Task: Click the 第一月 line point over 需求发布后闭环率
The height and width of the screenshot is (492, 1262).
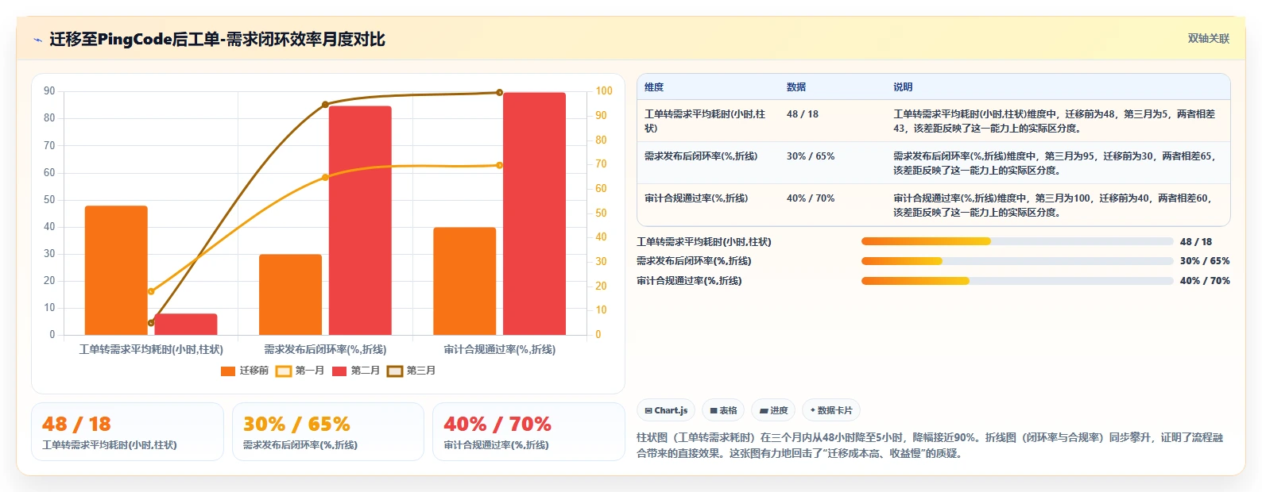Action: [x=325, y=178]
